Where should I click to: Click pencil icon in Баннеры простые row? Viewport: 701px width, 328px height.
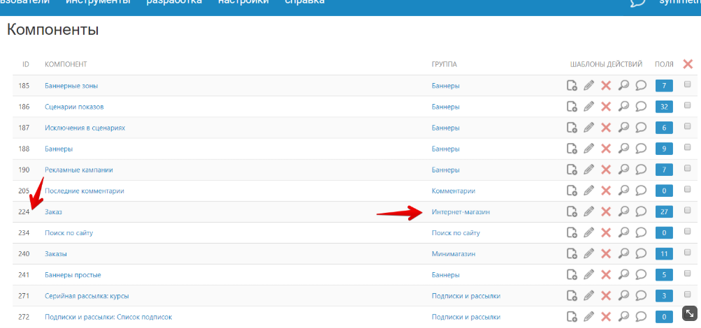pyautogui.click(x=588, y=275)
